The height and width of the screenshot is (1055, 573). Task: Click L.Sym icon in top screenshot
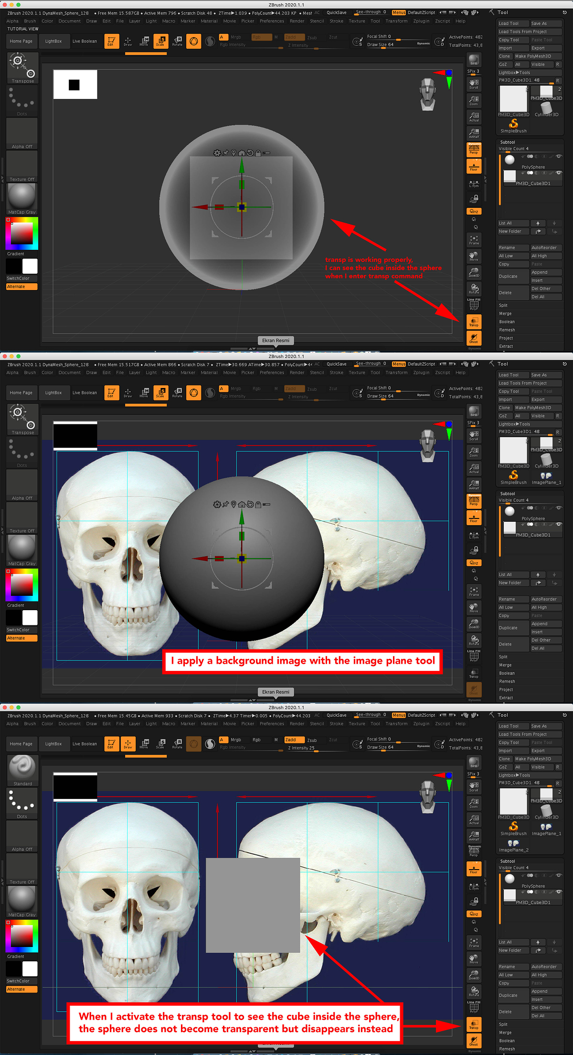tap(474, 183)
